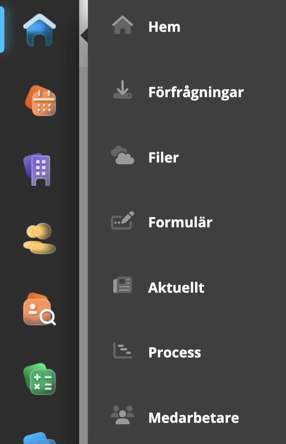Click the blue house app icon

pyautogui.click(x=39, y=30)
